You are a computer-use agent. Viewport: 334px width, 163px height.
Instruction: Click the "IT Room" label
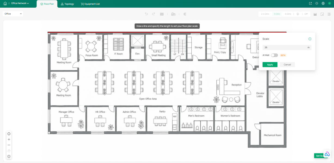pyautogui.click(x=118, y=54)
